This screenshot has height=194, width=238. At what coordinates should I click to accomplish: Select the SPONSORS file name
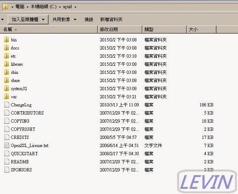pos(22,170)
